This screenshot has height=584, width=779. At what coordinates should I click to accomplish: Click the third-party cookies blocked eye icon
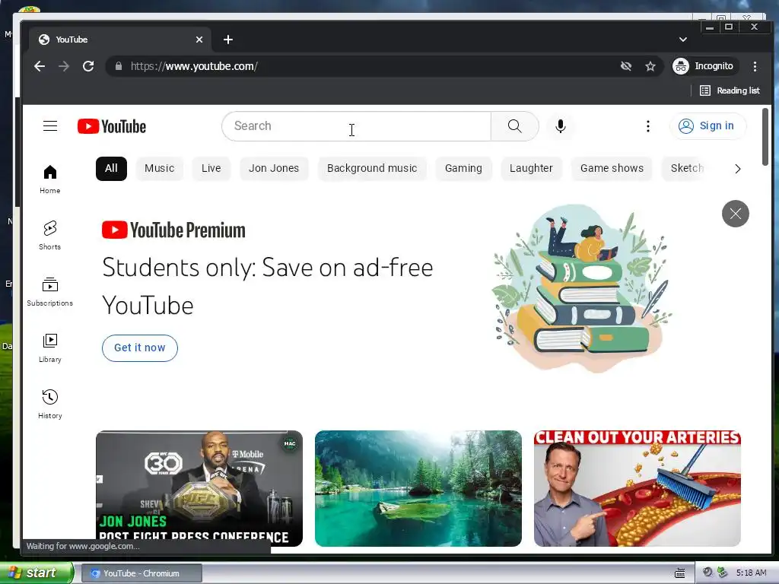626,66
